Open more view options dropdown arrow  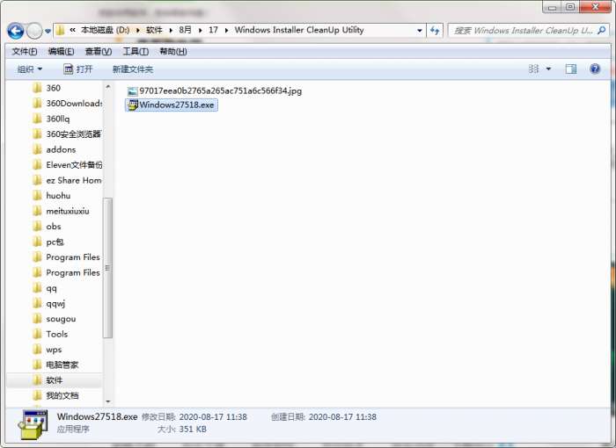coord(548,69)
